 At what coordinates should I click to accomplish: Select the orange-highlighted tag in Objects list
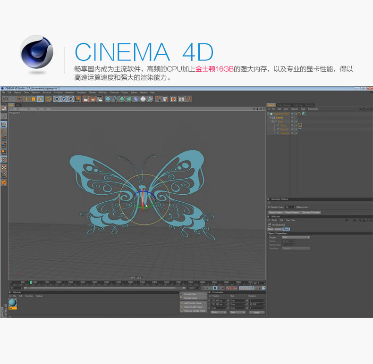300,125
